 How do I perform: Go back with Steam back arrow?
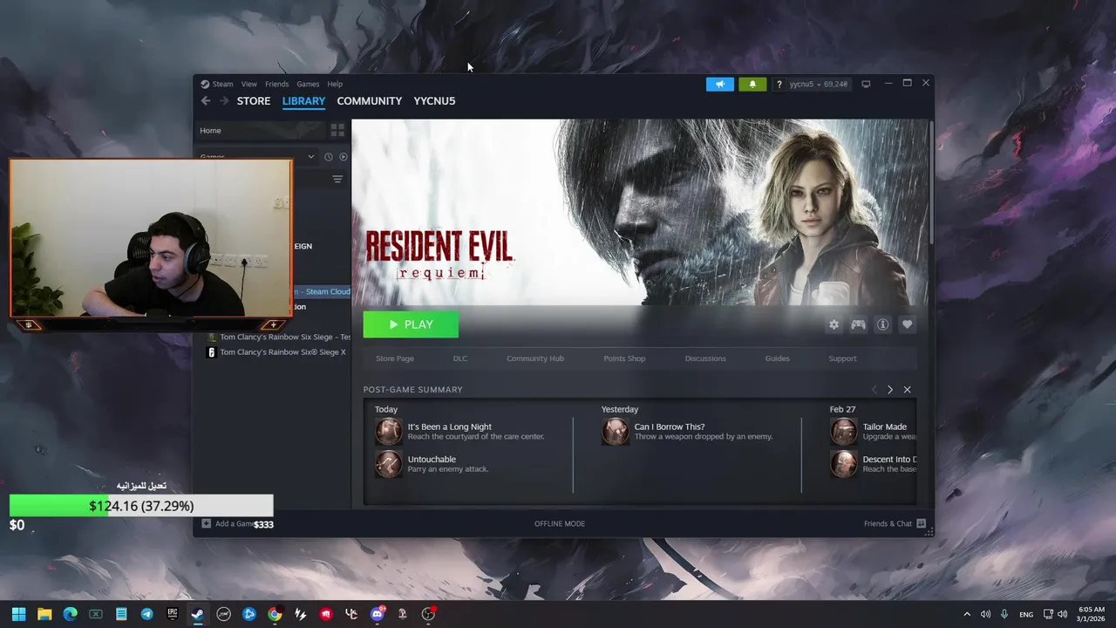point(206,101)
